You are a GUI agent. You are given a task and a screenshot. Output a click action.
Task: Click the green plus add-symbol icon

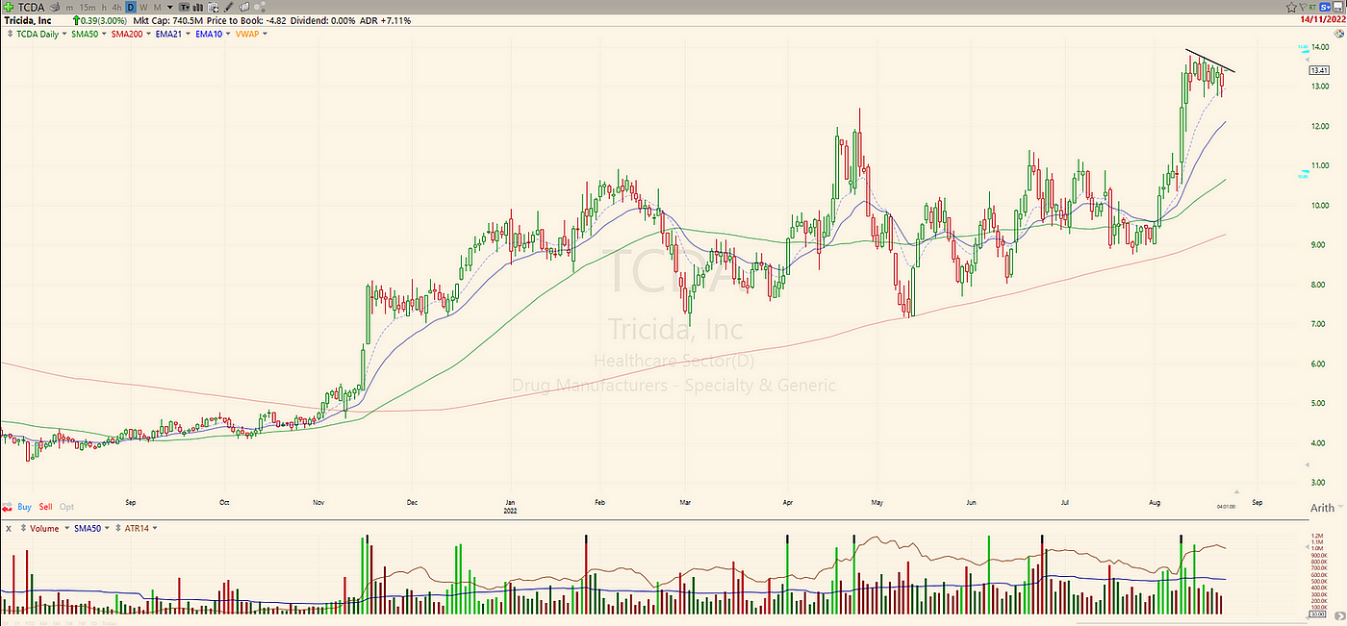(x=9, y=7)
